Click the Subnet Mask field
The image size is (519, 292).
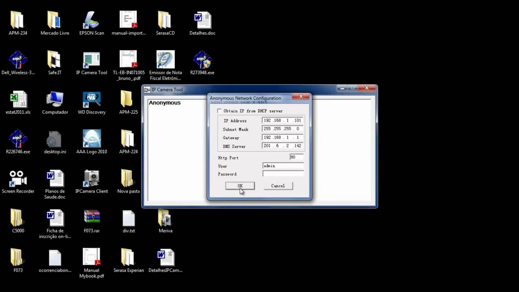point(283,129)
